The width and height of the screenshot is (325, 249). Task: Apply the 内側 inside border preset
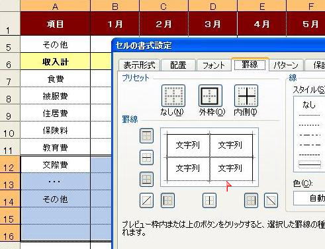[246, 96]
